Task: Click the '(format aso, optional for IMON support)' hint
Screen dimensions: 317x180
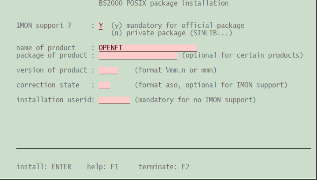Action: [x=211, y=85]
